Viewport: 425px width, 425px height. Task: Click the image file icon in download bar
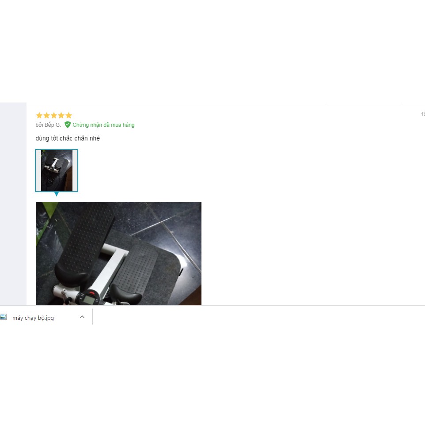pyautogui.click(x=3, y=317)
